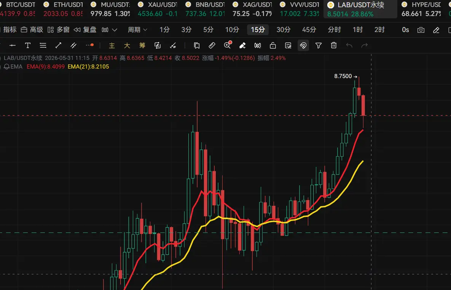
Task: Select the LAB/USDT永续 ticker tab
Action: coord(360,9)
